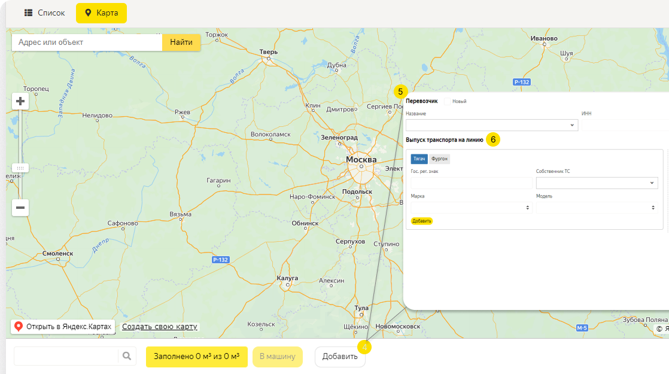Tick the Новый checkbox next to Перевозчик
The width and height of the screenshot is (669, 374).
pos(448,101)
